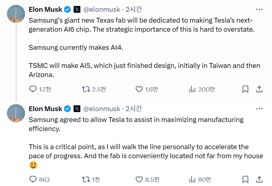Click the Elon Musk name on first tweet
The height and width of the screenshot is (186, 272).
pyautogui.click(x=45, y=9)
